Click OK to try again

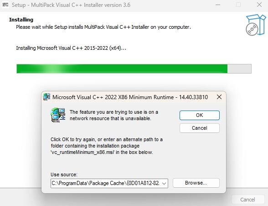click(x=200, y=115)
